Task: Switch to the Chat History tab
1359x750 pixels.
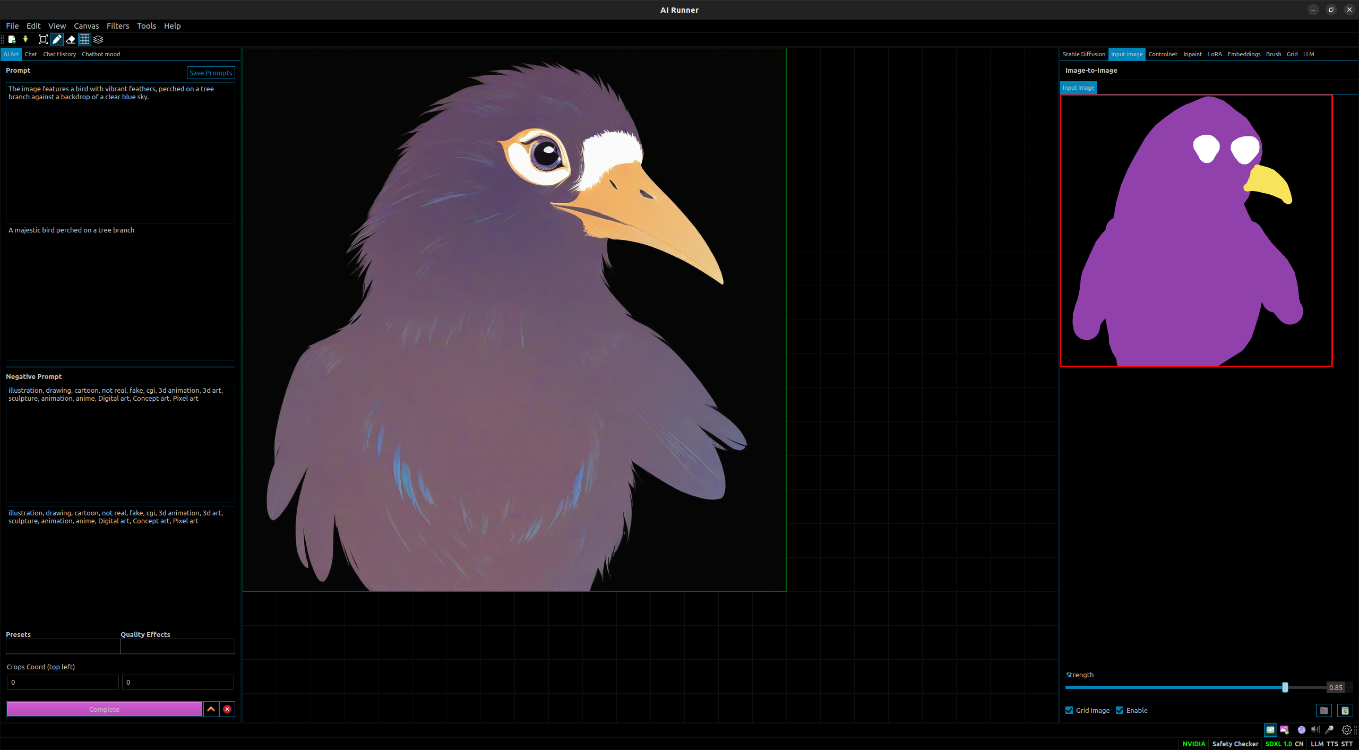Action: click(x=59, y=54)
